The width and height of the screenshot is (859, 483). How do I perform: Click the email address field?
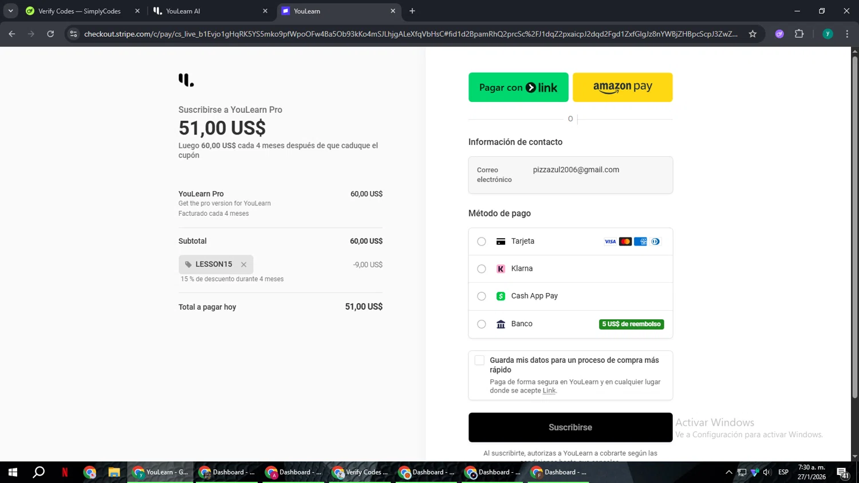(570, 175)
